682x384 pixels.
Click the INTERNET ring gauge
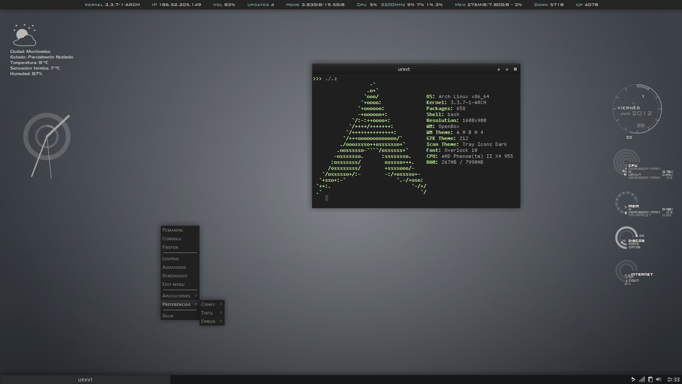[627, 271]
